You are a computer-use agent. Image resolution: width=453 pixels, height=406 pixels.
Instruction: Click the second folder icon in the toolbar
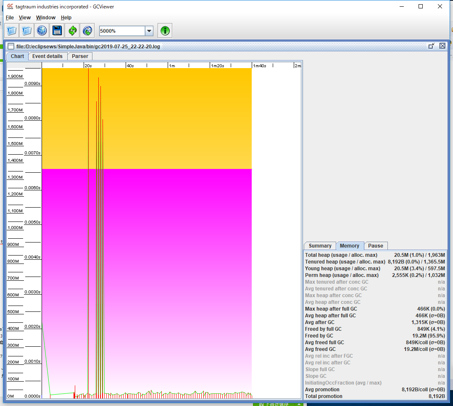click(26, 31)
